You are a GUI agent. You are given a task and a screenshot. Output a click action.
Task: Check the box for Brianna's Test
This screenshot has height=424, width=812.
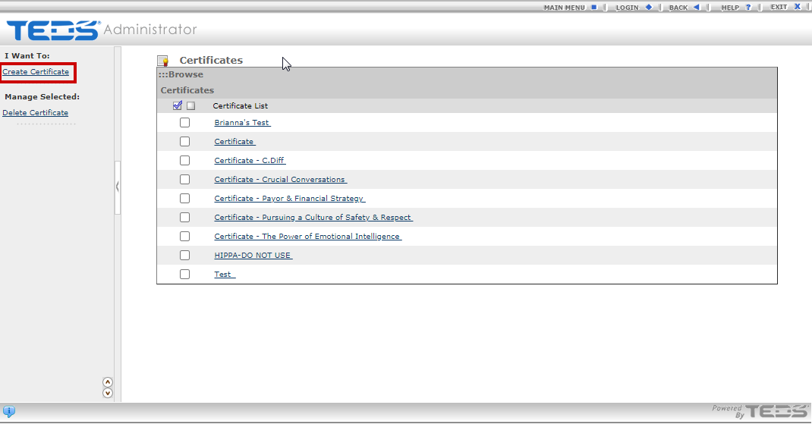(x=184, y=123)
